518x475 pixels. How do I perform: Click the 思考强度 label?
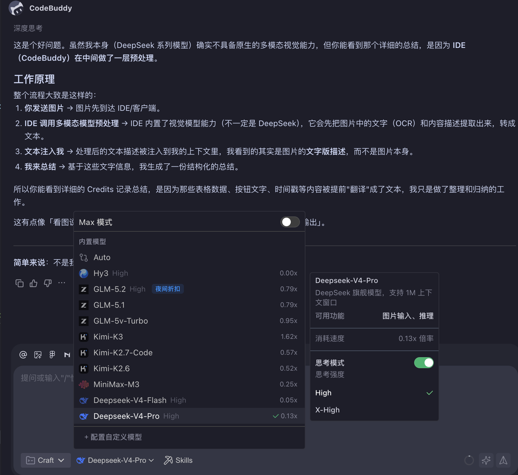(330, 375)
